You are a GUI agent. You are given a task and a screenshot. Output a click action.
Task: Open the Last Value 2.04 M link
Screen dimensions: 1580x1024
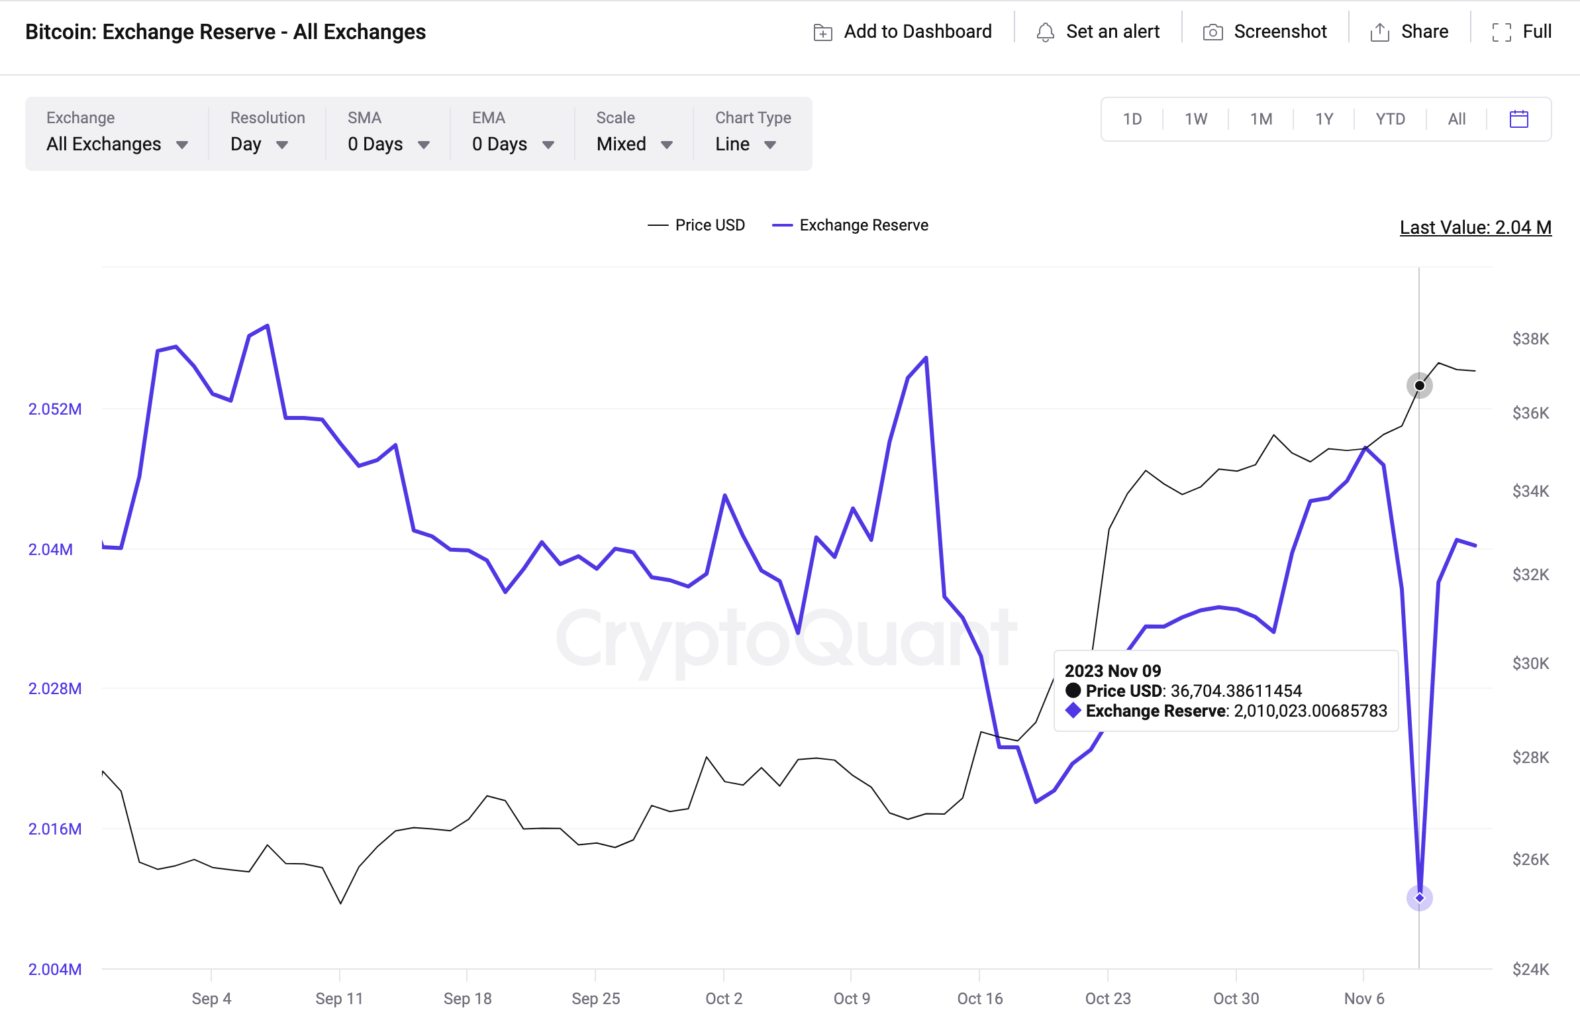click(1475, 227)
